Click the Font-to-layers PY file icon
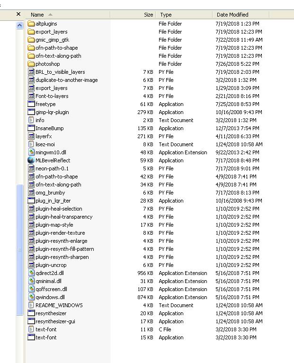Image resolution: width=294 pixels, height=363 pixels. (x=31, y=96)
